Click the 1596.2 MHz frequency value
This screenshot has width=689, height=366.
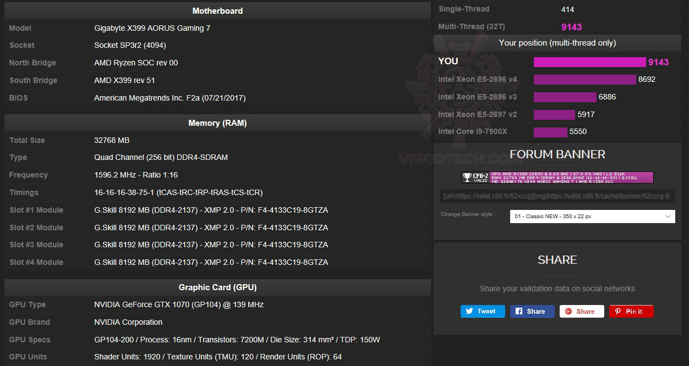coord(136,175)
